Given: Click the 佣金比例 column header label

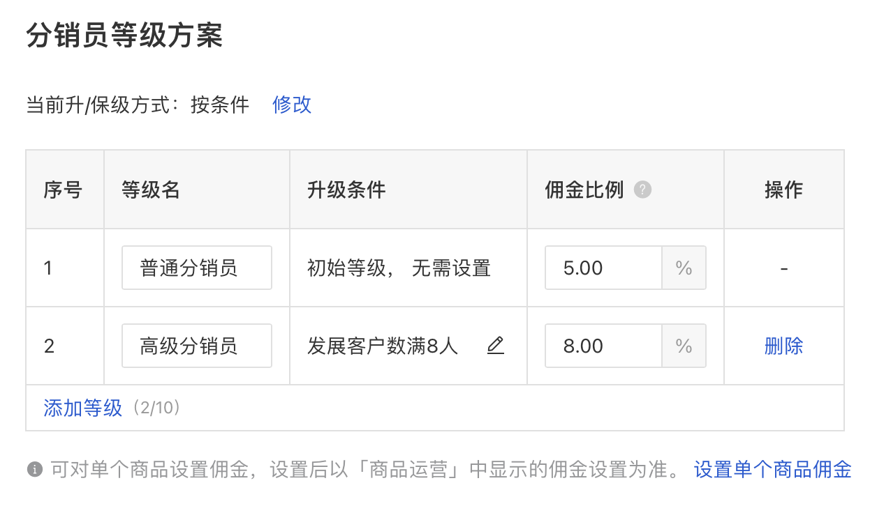Looking at the screenshot, I should tap(584, 190).
